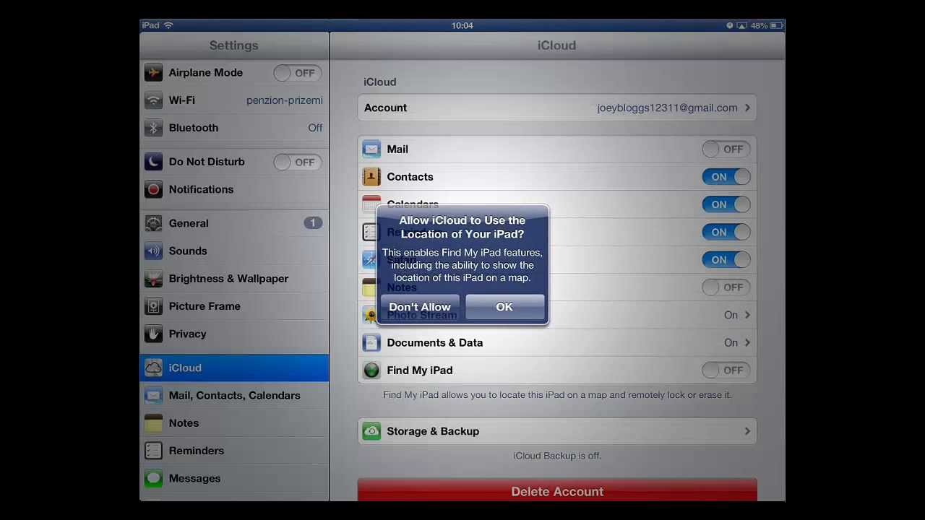This screenshot has height=520, width=925.
Task: Open Messages settings
Action: point(234,478)
